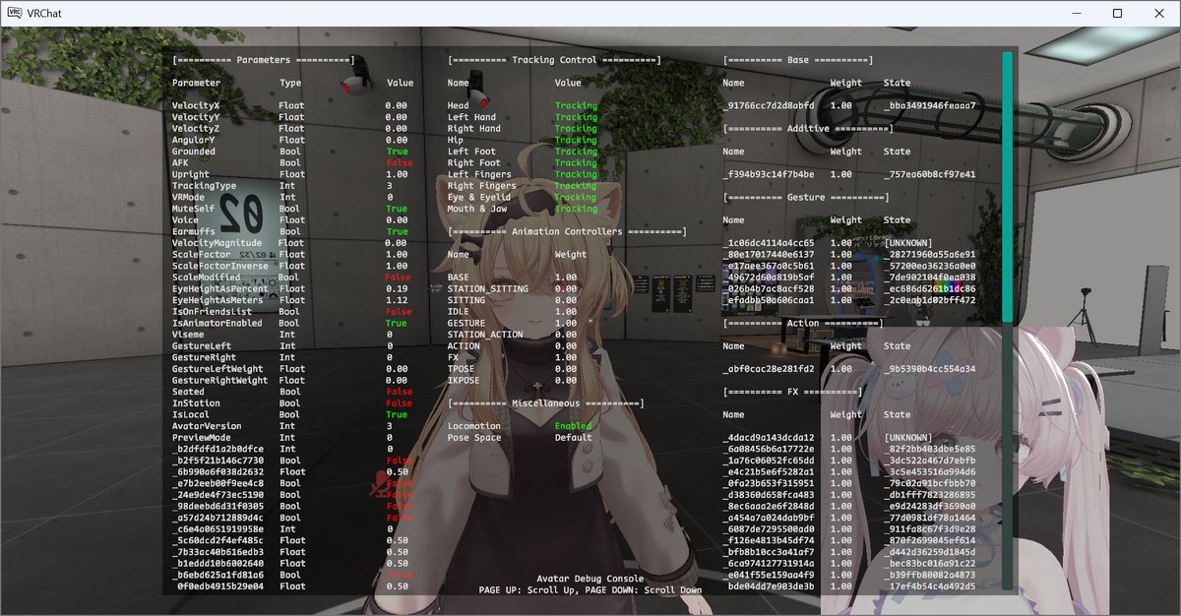
Task: Click the True value in the MuteSelf row
Action: (397, 209)
